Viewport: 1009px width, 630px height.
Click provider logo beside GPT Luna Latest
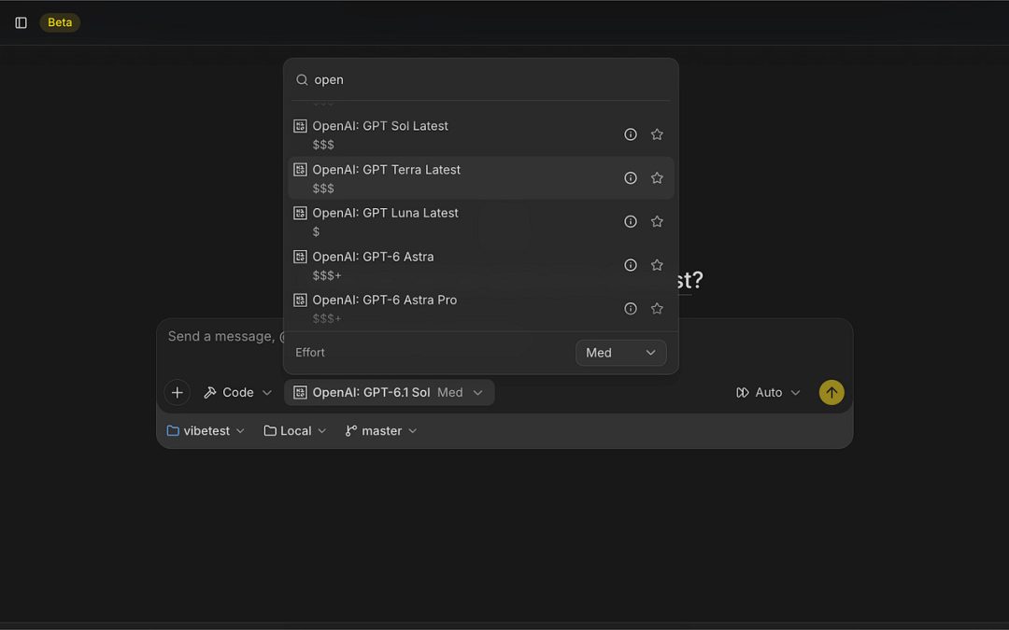(300, 213)
